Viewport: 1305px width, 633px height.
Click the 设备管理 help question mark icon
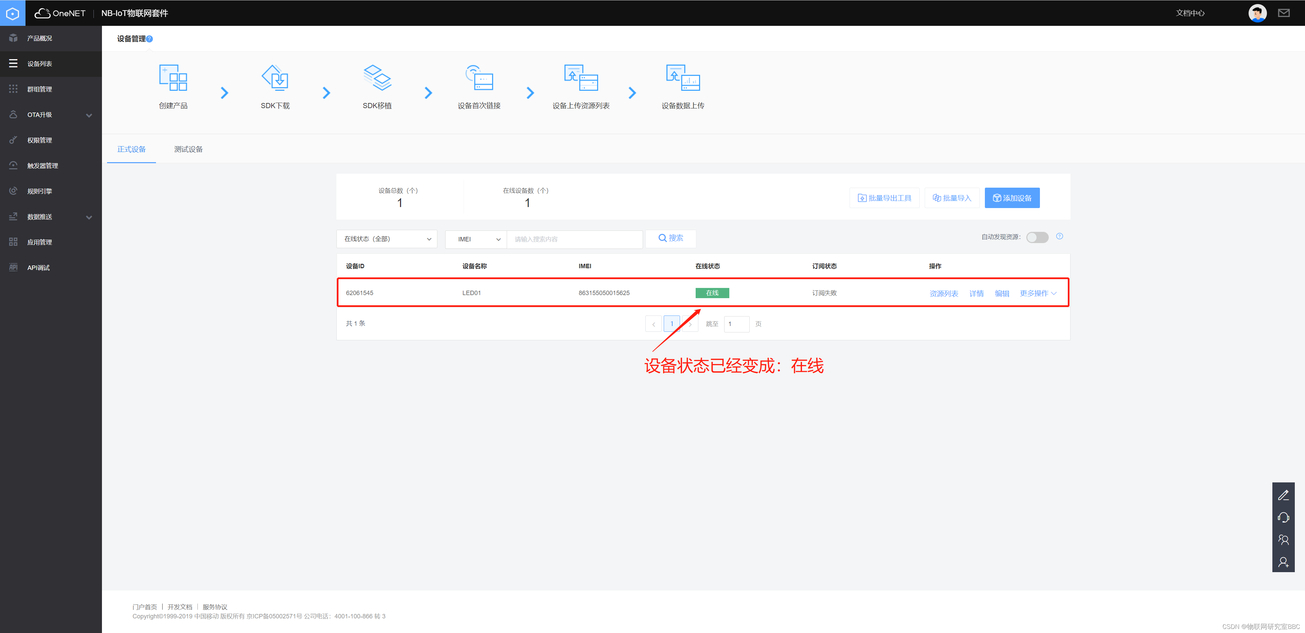[x=150, y=38]
